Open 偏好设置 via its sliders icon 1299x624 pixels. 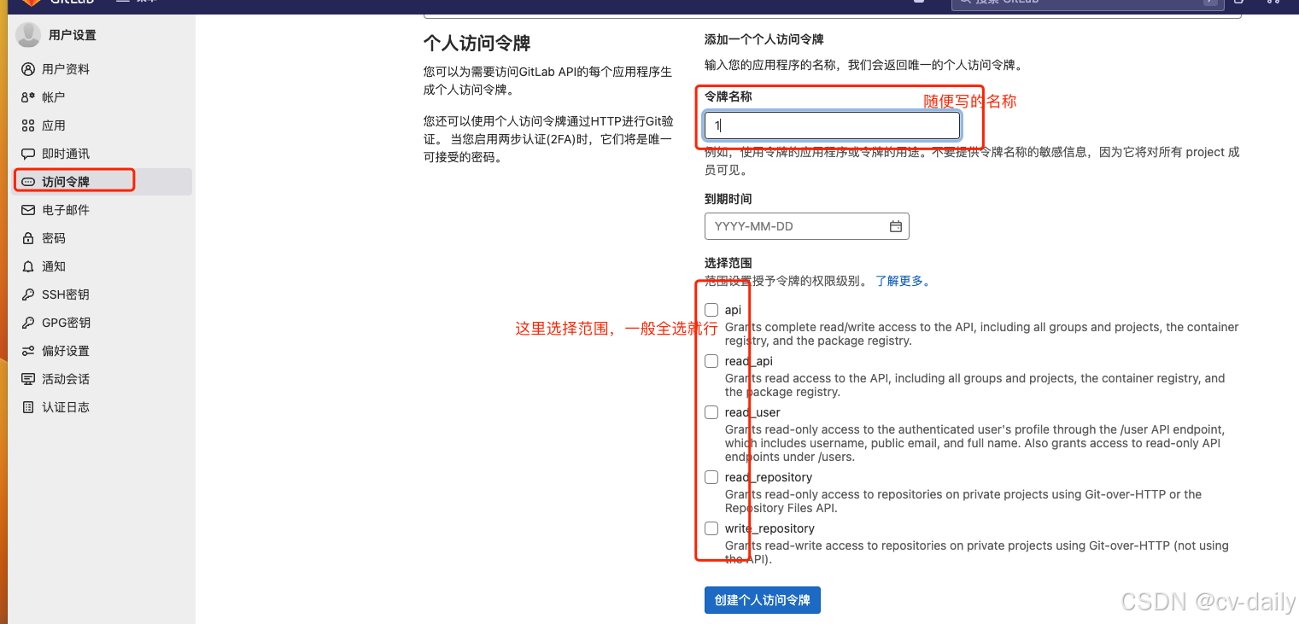click(x=28, y=351)
